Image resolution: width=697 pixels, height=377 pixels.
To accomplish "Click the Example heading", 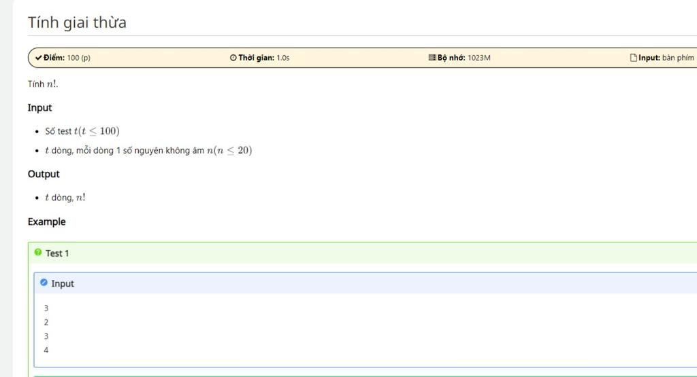I will (x=47, y=221).
